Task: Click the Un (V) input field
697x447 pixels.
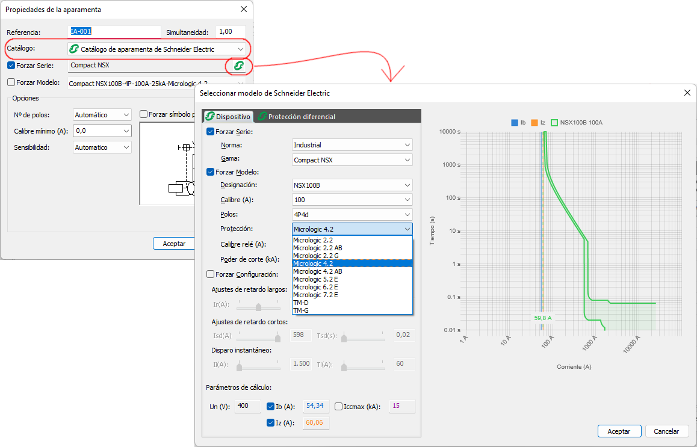Action: pyautogui.click(x=247, y=406)
